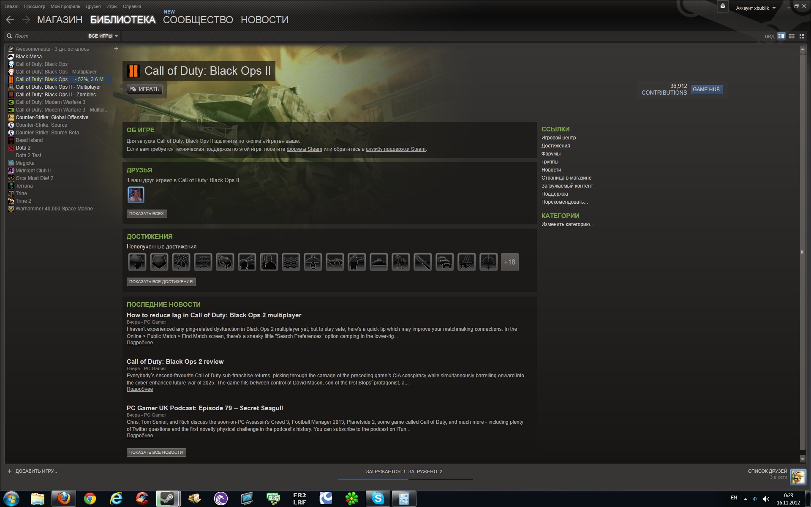This screenshot has height=507, width=811.
Task: Click ДОБАВИТЬ ИГРУ at bottom left
Action: pos(32,471)
